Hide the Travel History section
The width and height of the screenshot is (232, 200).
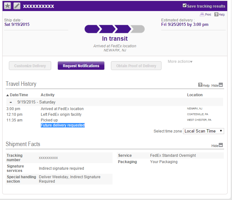tap(217, 85)
